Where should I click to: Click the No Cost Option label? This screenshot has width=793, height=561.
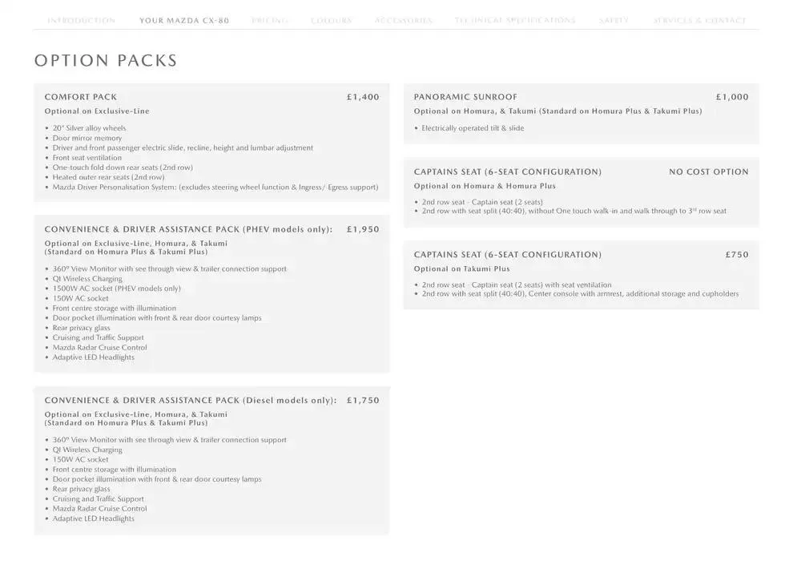pyautogui.click(x=708, y=172)
